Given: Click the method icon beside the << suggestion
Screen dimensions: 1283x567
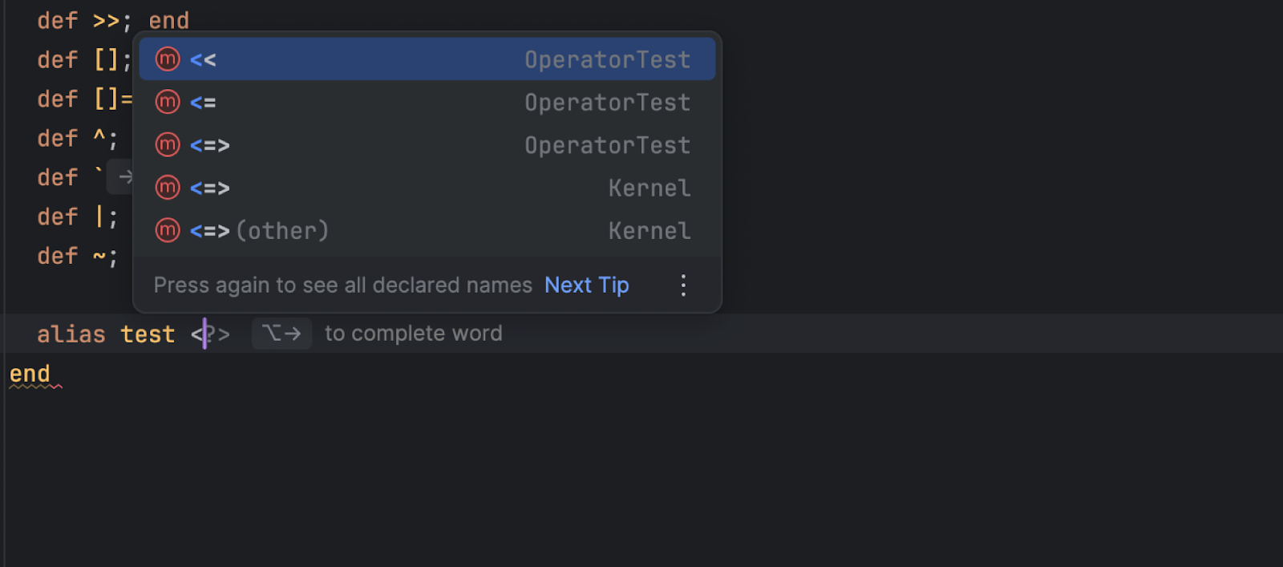Looking at the screenshot, I should 168,59.
